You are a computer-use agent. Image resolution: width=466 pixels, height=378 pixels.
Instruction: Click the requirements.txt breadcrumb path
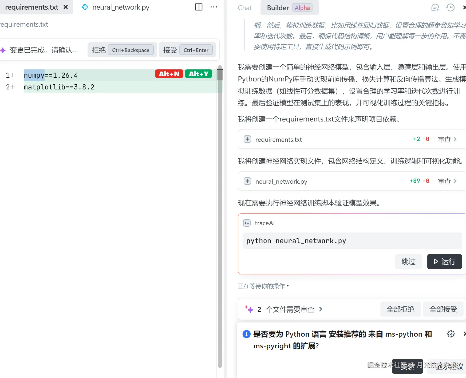point(24,25)
